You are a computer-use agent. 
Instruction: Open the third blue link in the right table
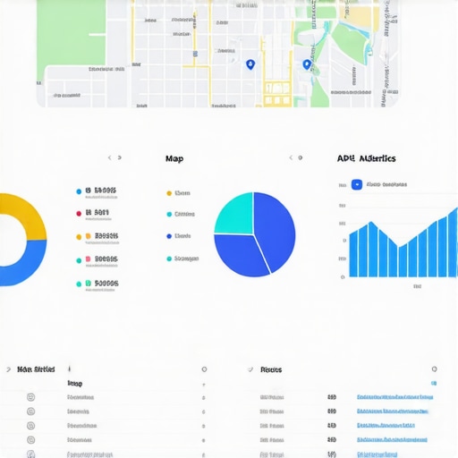tap(386, 426)
